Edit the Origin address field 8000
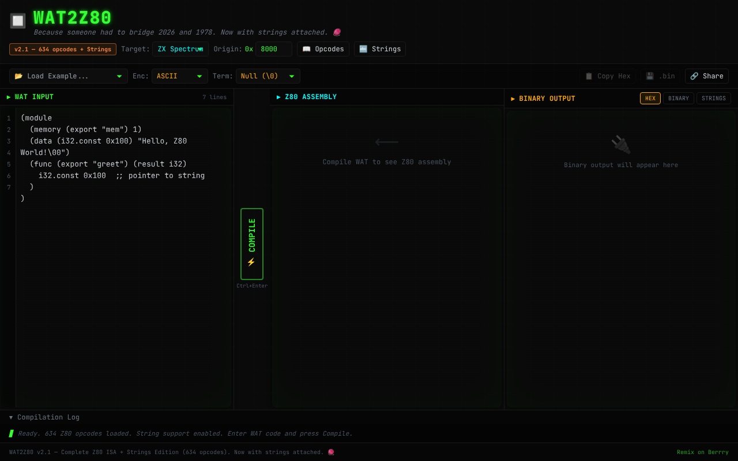The image size is (738, 461). tap(274, 49)
